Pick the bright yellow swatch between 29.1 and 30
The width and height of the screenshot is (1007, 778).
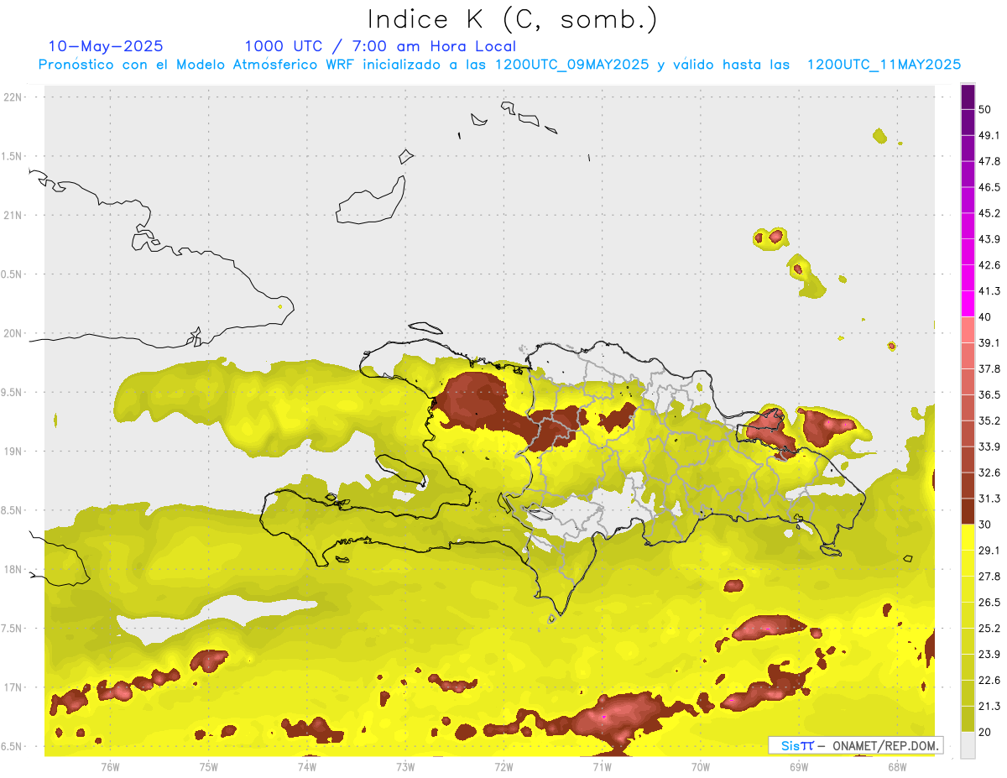pos(968,537)
